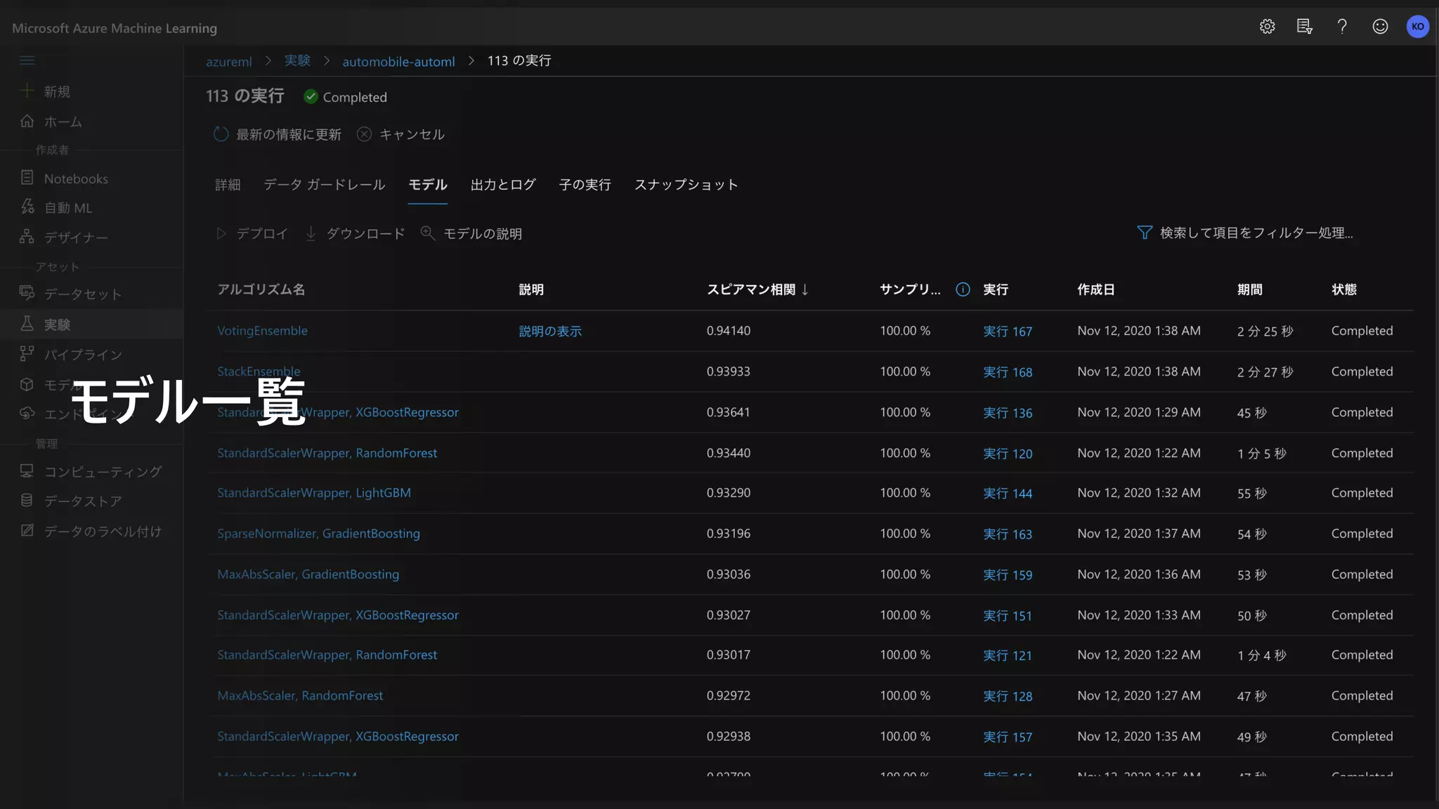This screenshot has width=1439, height=809.
Task: Click the automobile-automl breadcrumb
Action: pyautogui.click(x=398, y=61)
